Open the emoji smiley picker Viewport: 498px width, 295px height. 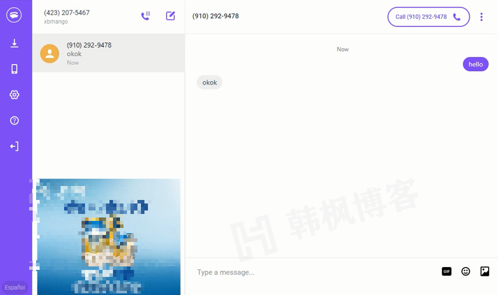[x=465, y=272]
